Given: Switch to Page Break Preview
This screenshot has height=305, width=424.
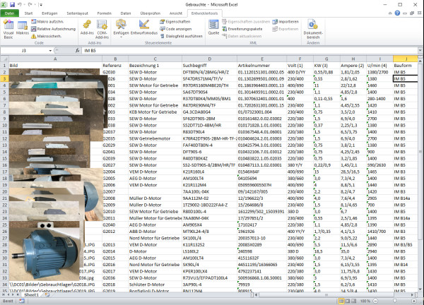Looking at the screenshot, I should [x=354, y=301].
